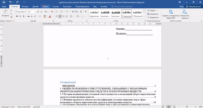Switch to Вставка tab

pos(25,7)
